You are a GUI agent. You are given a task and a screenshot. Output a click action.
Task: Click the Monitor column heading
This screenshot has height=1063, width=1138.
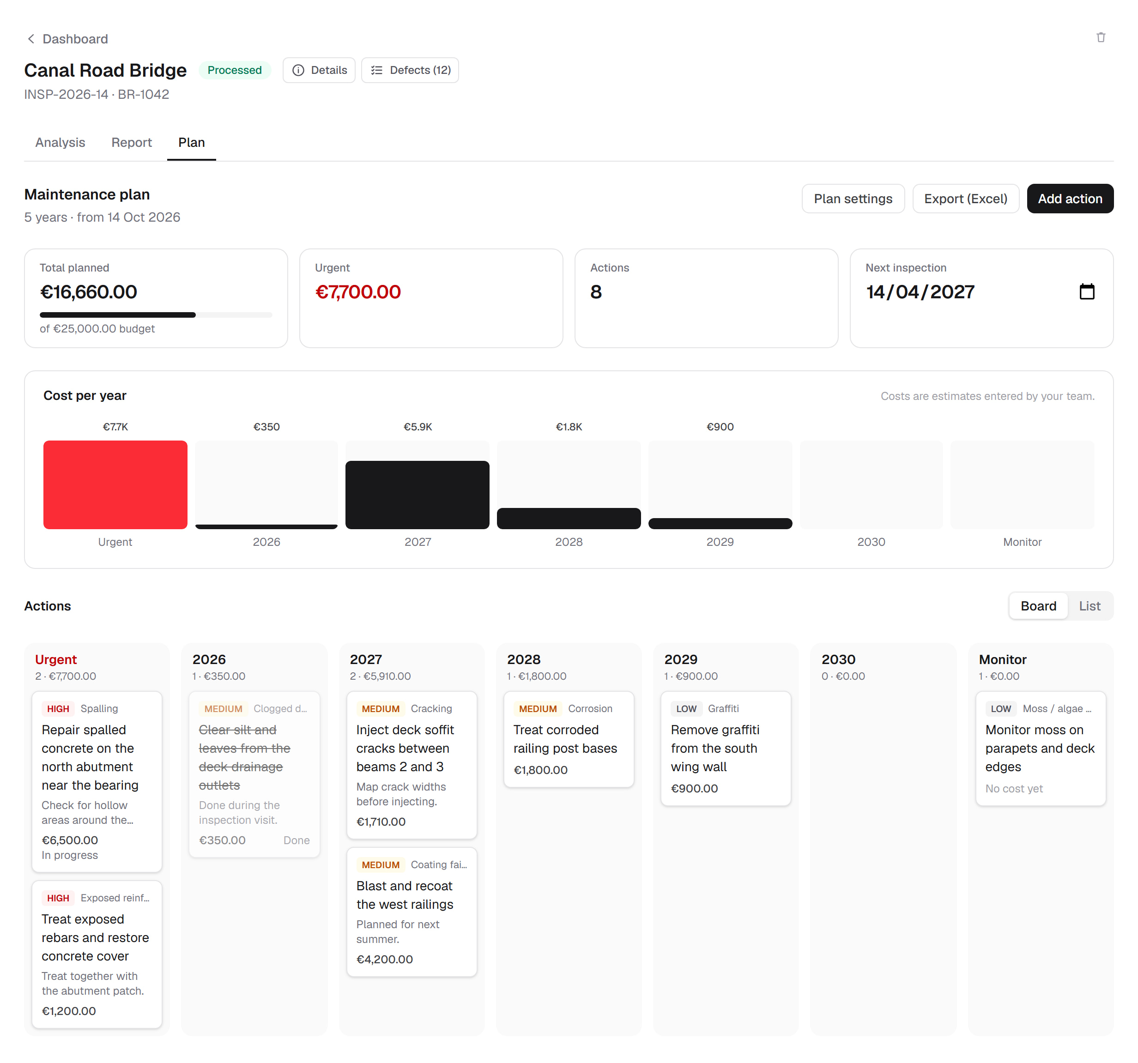pos(1002,659)
